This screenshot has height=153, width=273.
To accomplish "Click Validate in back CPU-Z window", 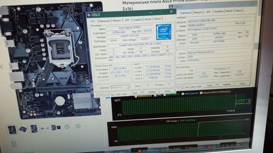I will [227, 85].
